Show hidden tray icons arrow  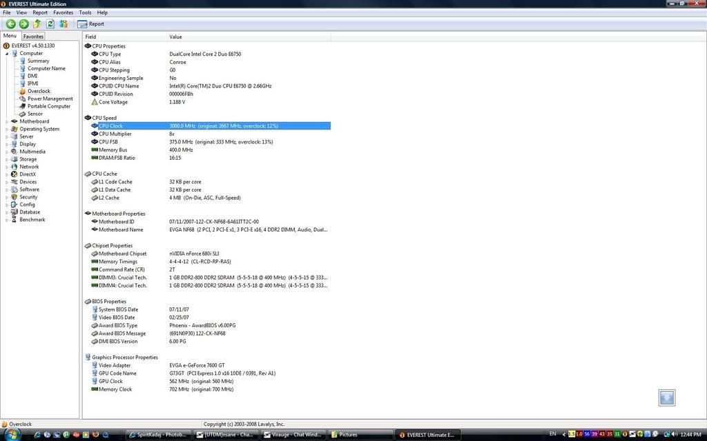(563, 435)
